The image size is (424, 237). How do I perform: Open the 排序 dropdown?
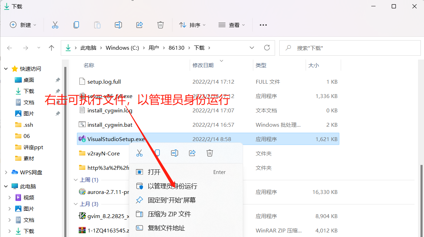[192, 25]
